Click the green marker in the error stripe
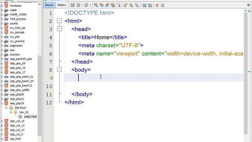The width and height of the screenshot is (252, 142). 249,71
